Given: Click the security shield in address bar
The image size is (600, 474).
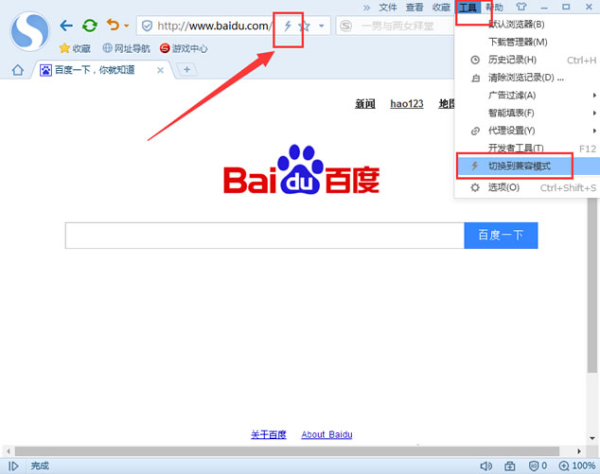Looking at the screenshot, I should (147, 26).
